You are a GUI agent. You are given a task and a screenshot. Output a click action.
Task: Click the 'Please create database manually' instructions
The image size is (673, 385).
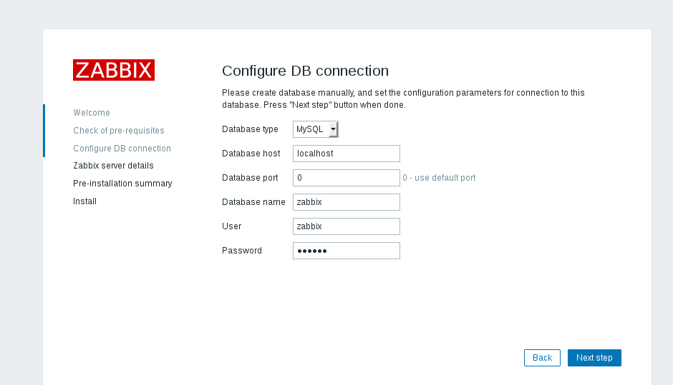pos(403,99)
